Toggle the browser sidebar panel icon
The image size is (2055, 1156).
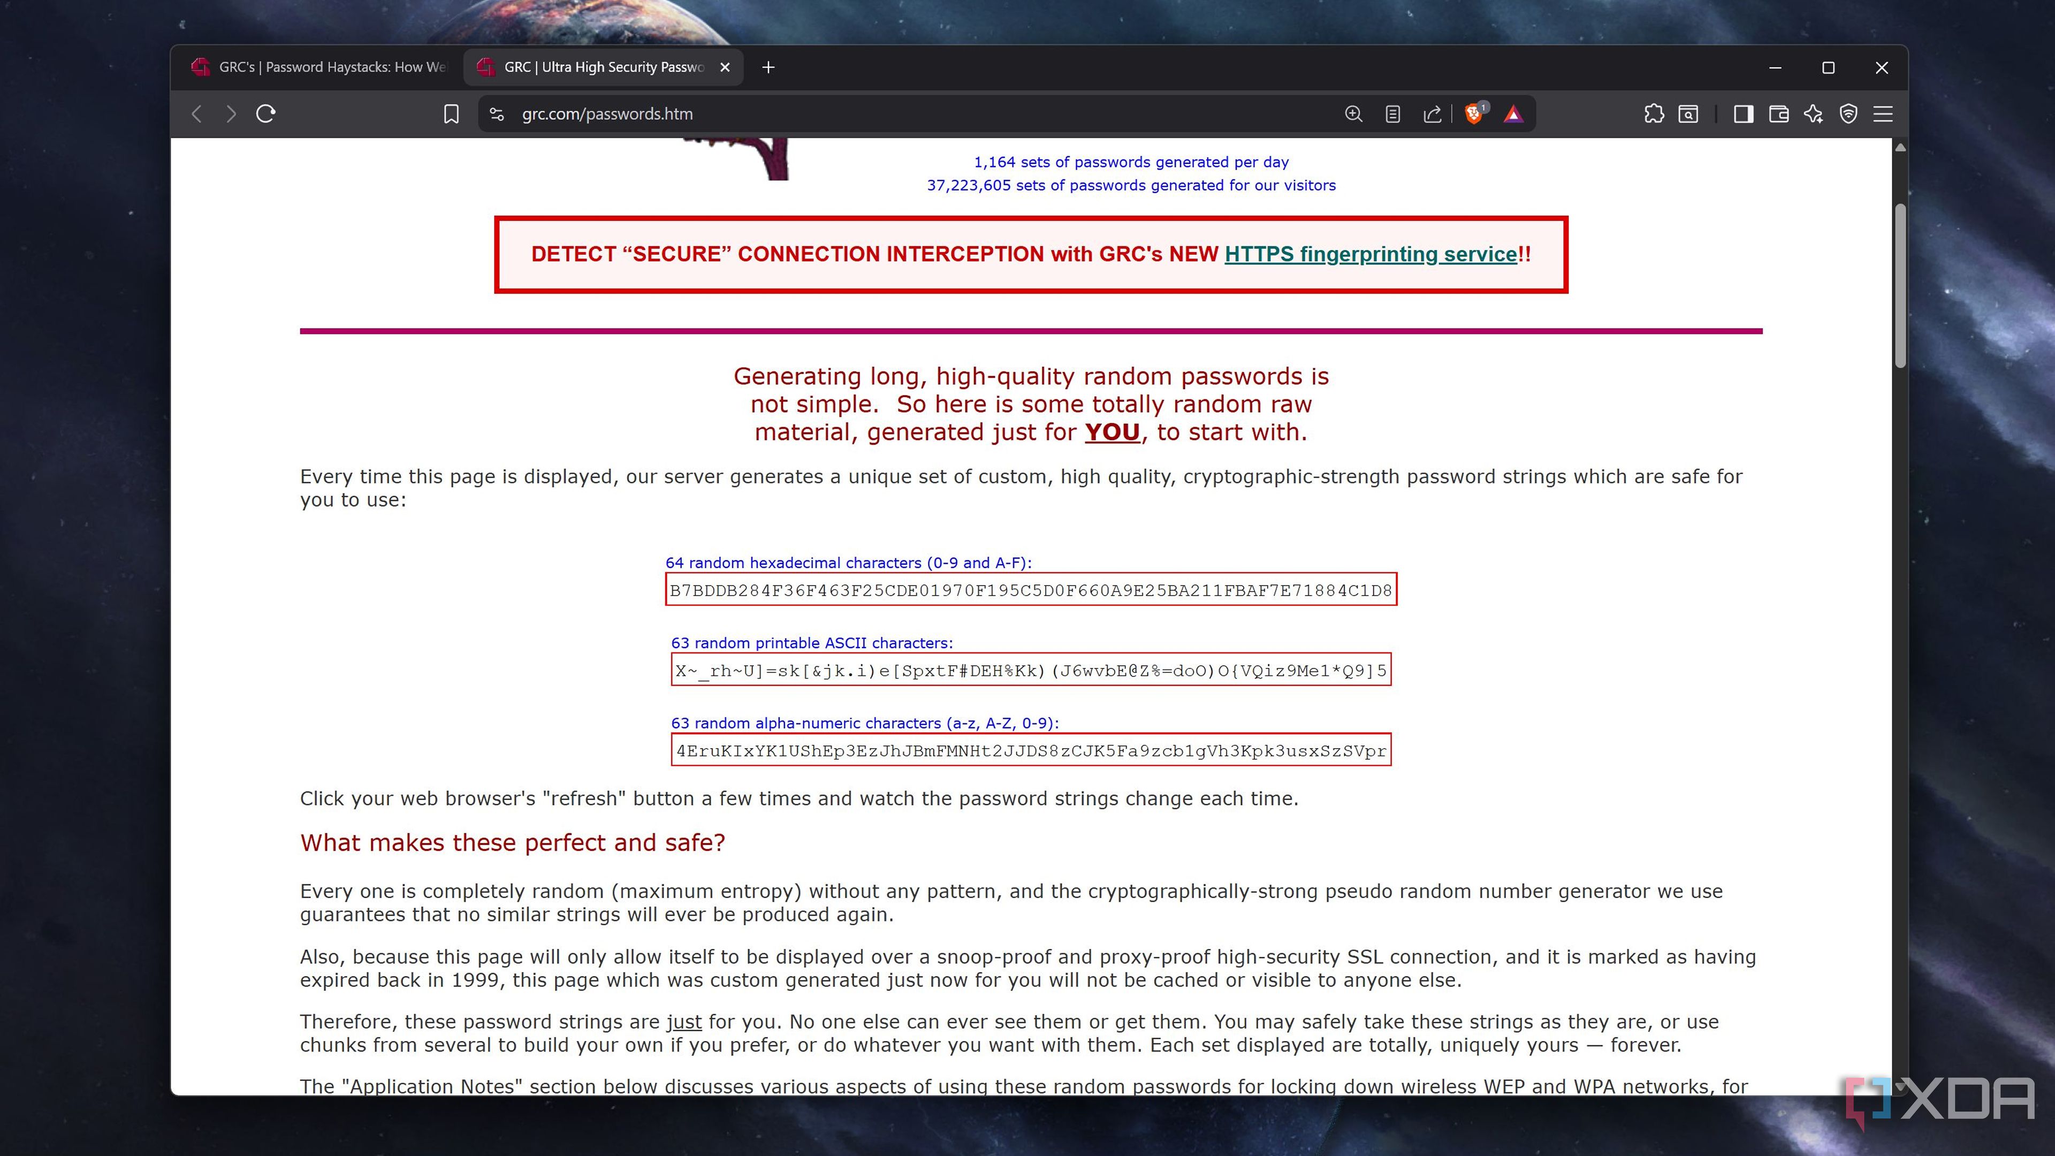(1743, 114)
